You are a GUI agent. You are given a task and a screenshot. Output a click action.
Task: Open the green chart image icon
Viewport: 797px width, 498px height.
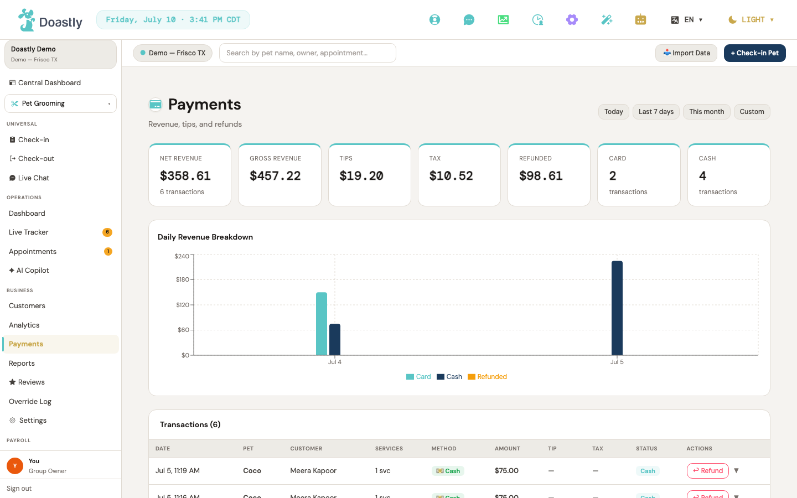(x=503, y=20)
